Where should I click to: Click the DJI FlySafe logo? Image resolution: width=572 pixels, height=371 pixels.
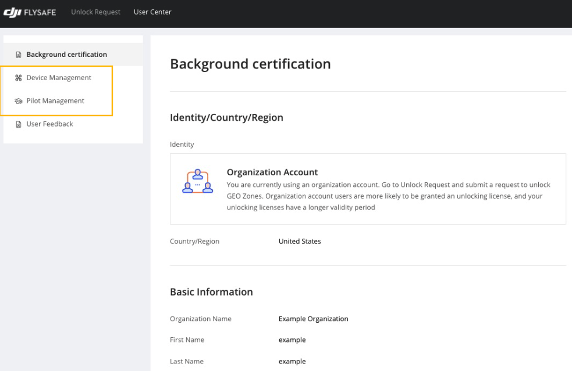tap(30, 12)
